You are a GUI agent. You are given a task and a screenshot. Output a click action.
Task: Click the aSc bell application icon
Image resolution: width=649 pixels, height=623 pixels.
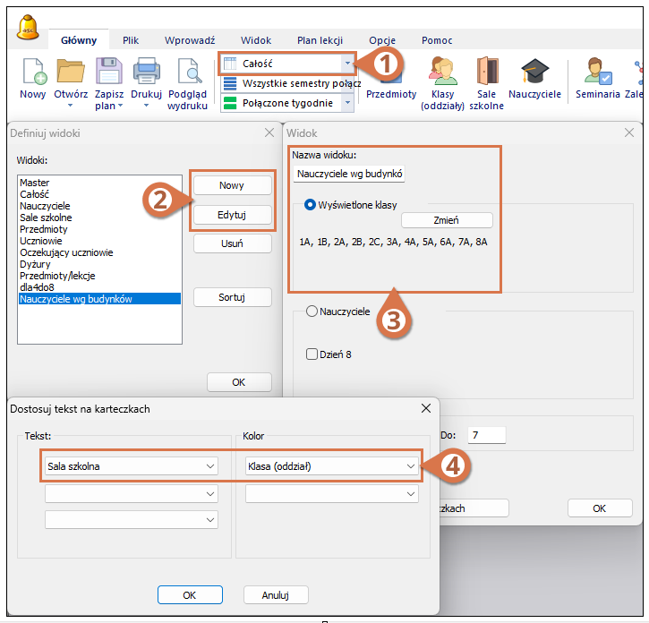[x=28, y=28]
